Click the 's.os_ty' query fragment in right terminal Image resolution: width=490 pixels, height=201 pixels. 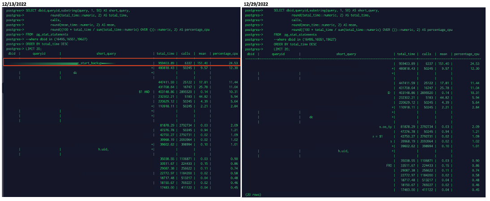point(385,127)
